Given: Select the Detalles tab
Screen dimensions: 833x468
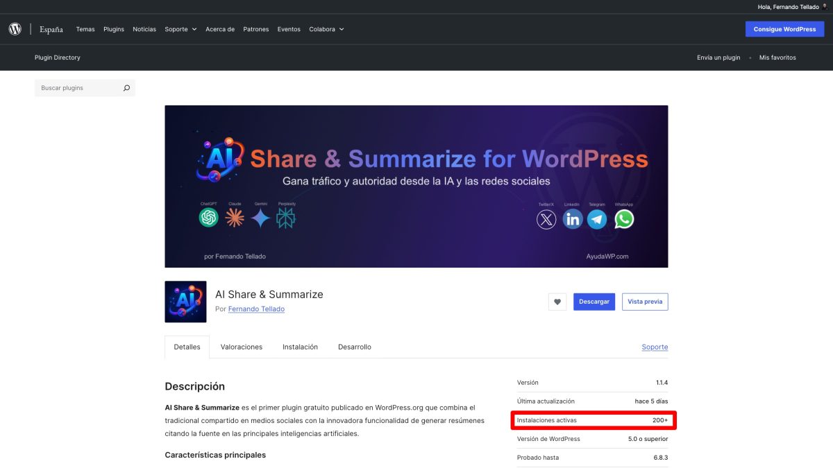Looking at the screenshot, I should (187, 347).
